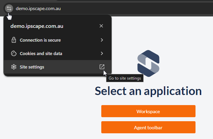Choose the Site settings label in popup
Image resolution: width=213 pixels, height=139 pixels.
point(32,67)
